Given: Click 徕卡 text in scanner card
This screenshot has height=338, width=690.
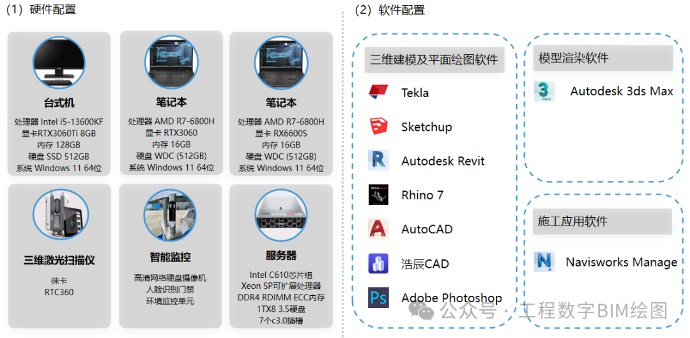Looking at the screenshot, I should pyautogui.click(x=59, y=280).
